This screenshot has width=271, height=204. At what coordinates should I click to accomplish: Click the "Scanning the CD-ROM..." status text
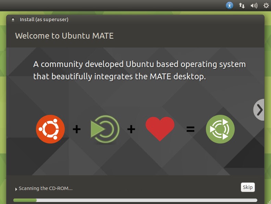(x=46, y=188)
